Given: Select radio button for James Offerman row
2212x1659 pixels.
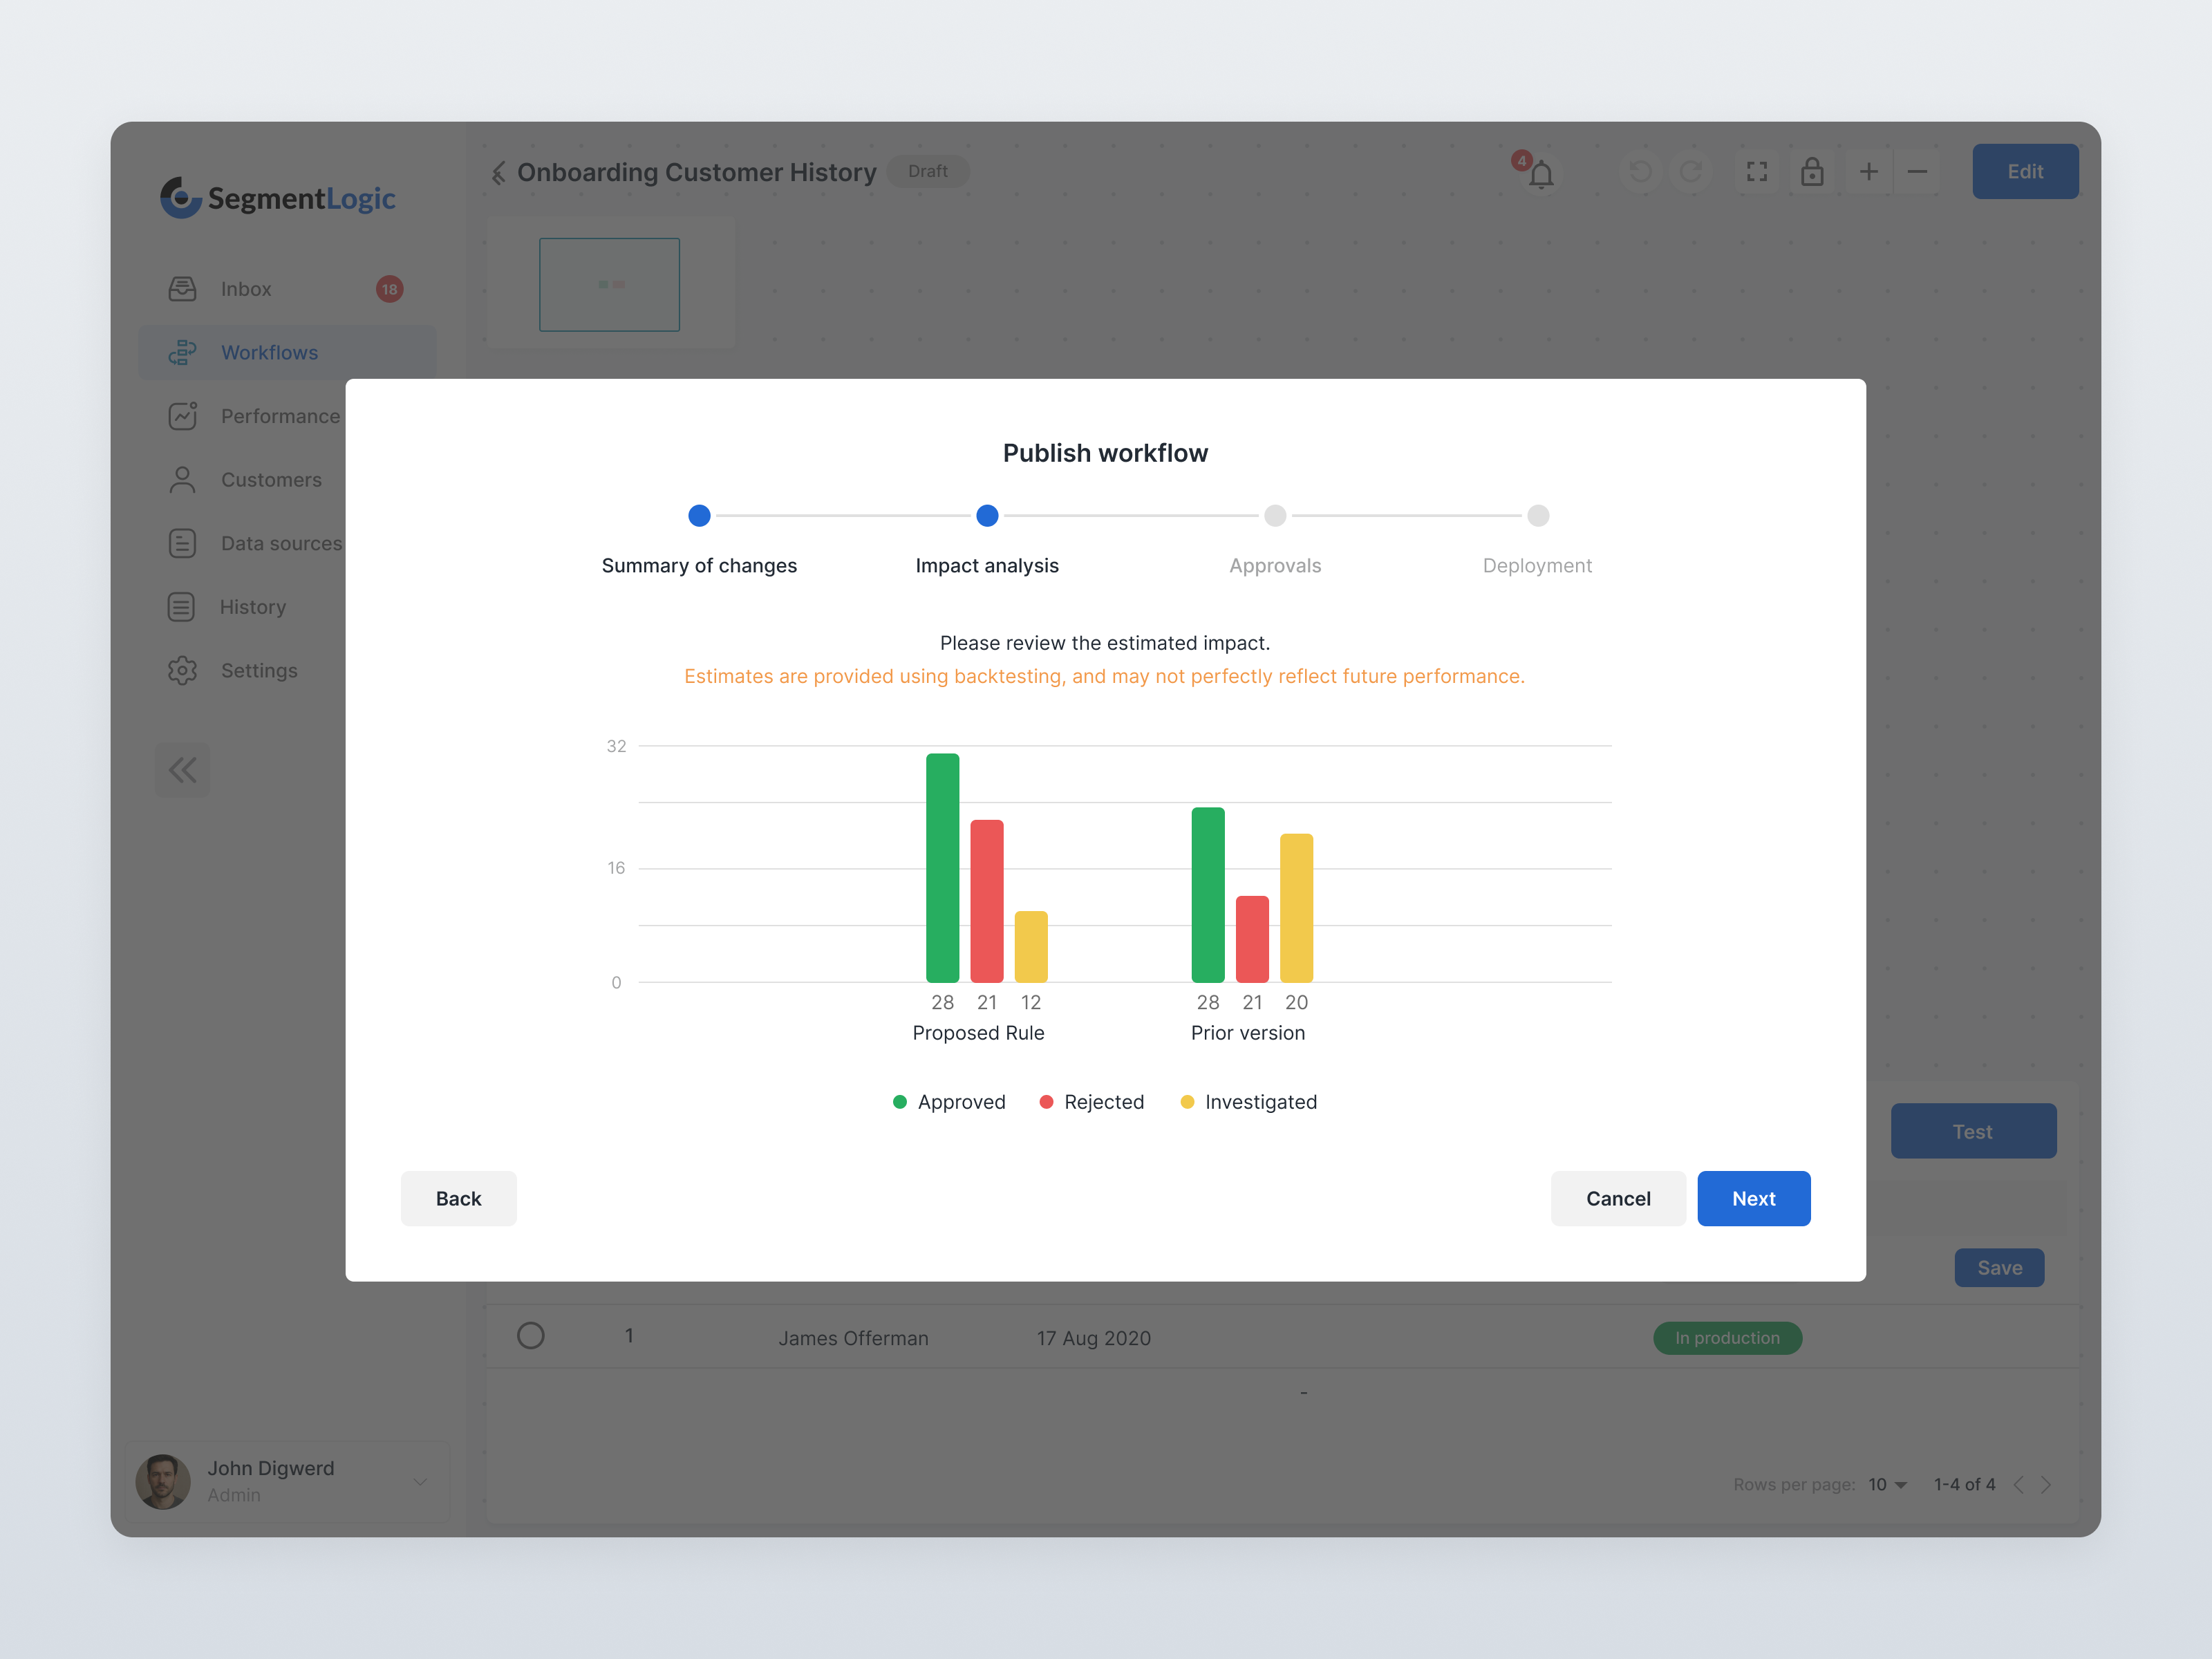Looking at the screenshot, I should pos(531,1336).
